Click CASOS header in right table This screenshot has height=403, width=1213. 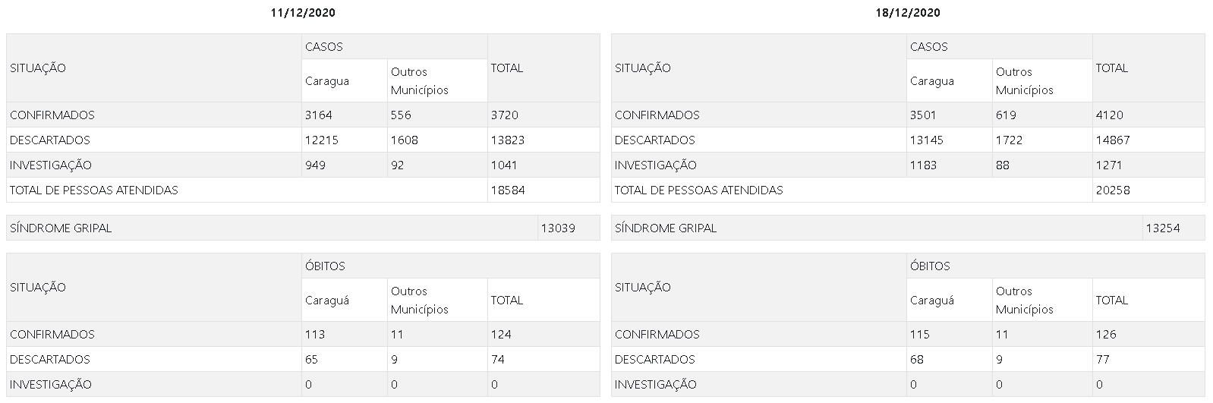930,47
